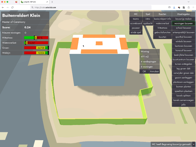Reload the page in the browser
The height and width of the screenshot is (147, 196).
tap(12, 7)
